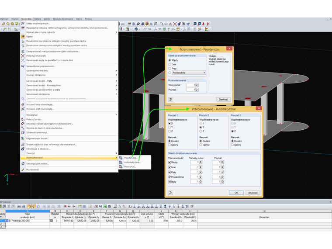Click the highlighted orange icon in top toolbar
The width and height of the screenshot is (332, 249).
[x=147, y=24]
